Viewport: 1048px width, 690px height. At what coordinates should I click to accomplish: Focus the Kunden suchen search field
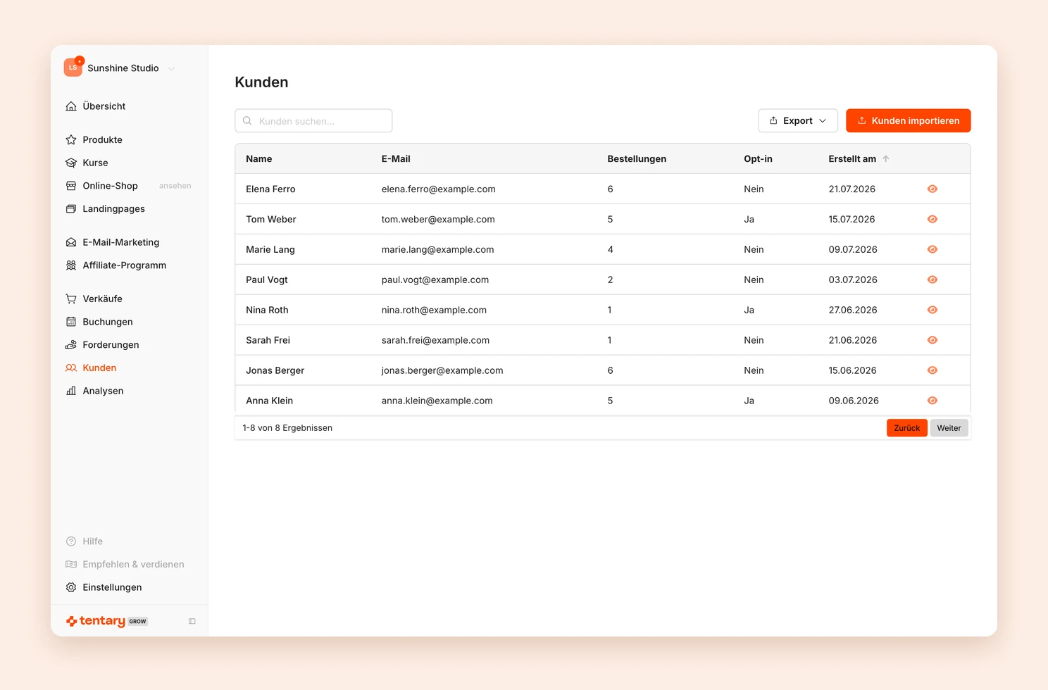click(x=313, y=120)
